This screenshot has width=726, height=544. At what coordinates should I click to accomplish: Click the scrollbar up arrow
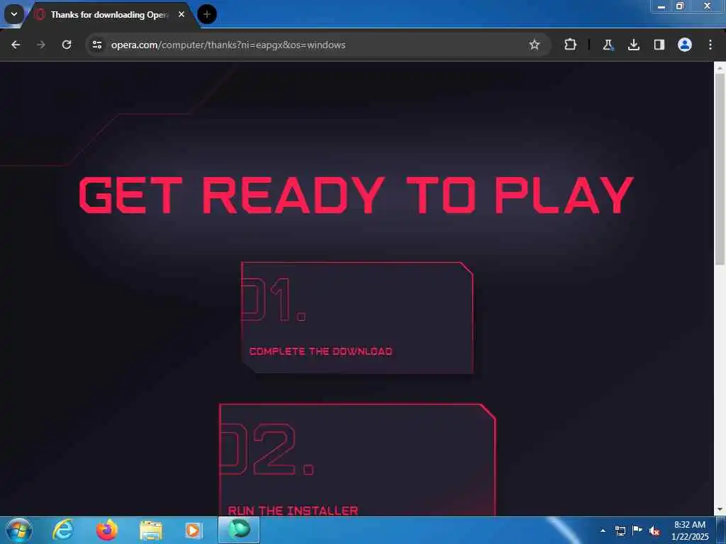(720, 68)
